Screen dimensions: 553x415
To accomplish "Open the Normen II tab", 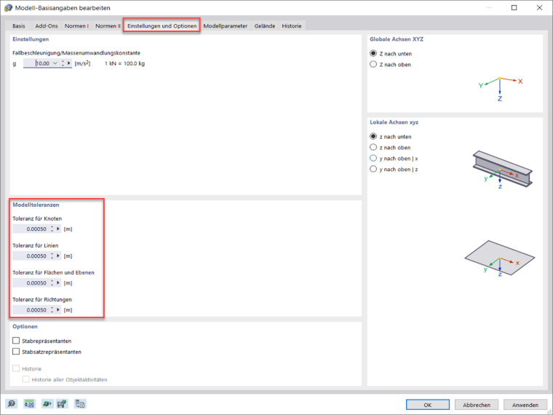I will click(x=108, y=25).
